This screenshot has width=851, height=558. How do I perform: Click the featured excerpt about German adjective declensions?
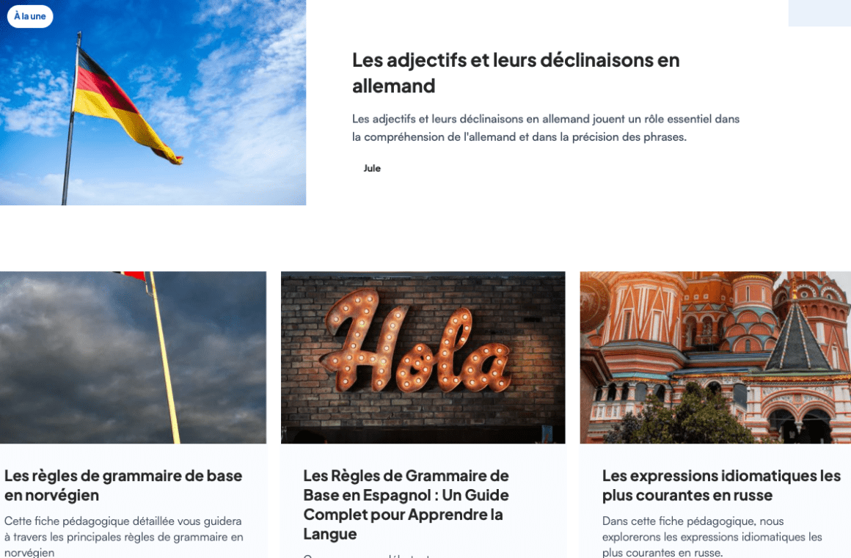tap(545, 128)
